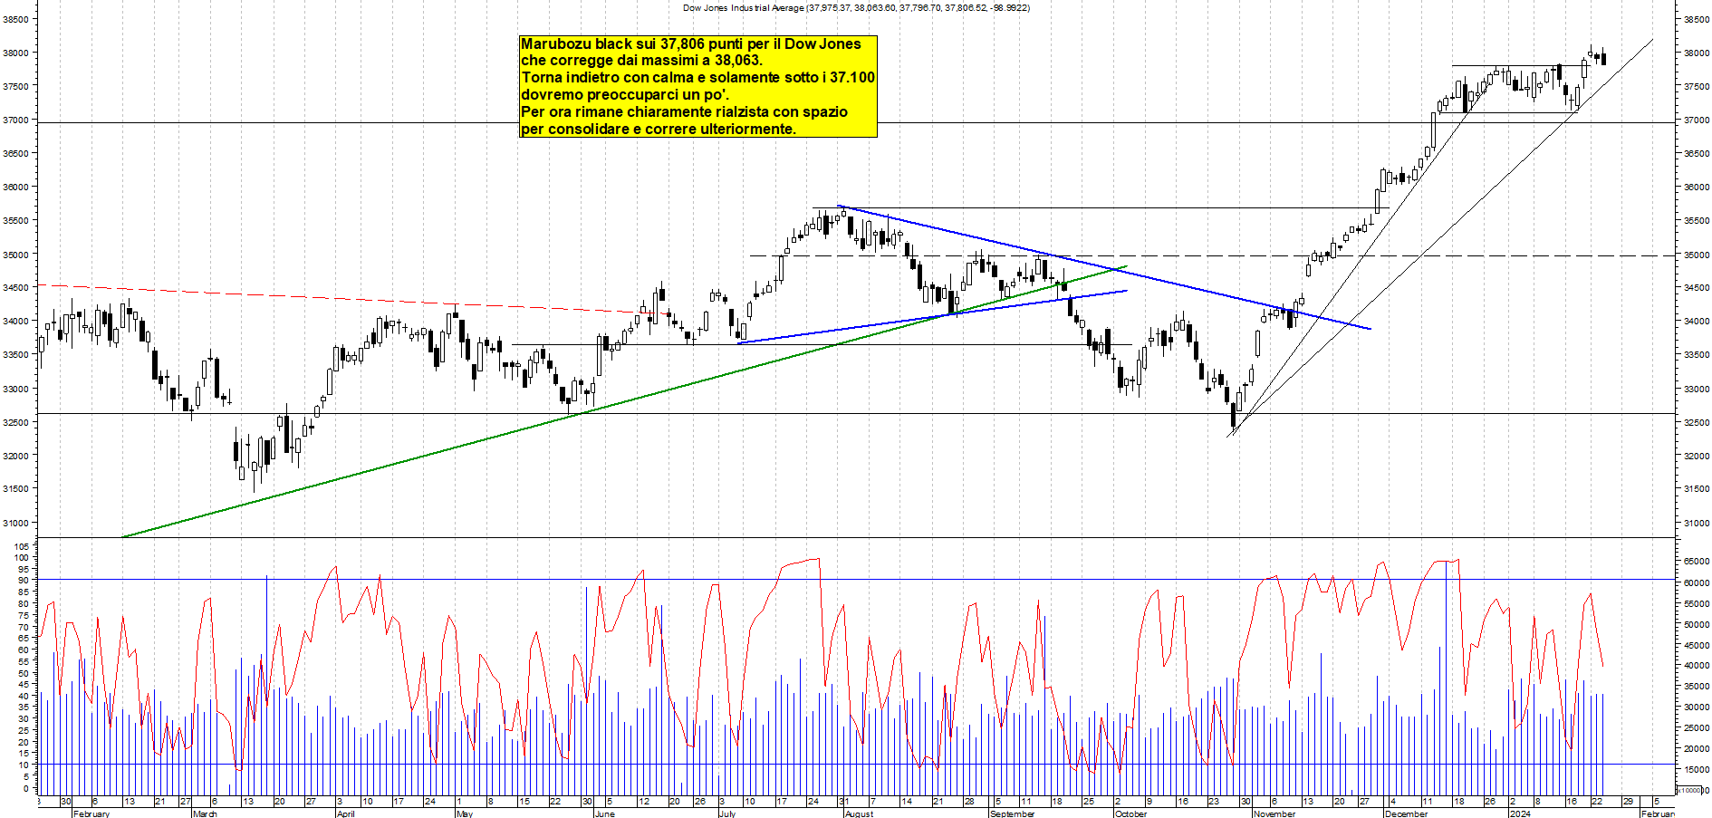Screen dimensions: 1712x818
Task: Click 90 on the left oscillator scale
Action: (x=24, y=581)
